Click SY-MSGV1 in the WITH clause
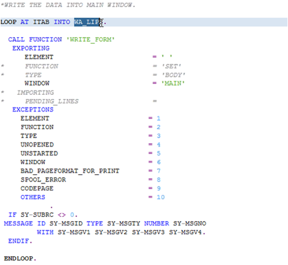Viewport: 288px width, 265px height. click(74, 232)
